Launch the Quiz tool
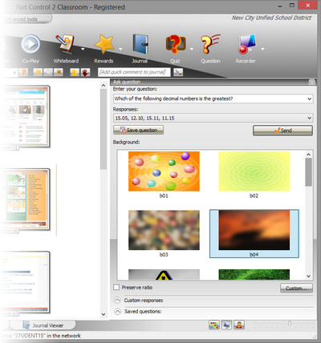 (176, 44)
